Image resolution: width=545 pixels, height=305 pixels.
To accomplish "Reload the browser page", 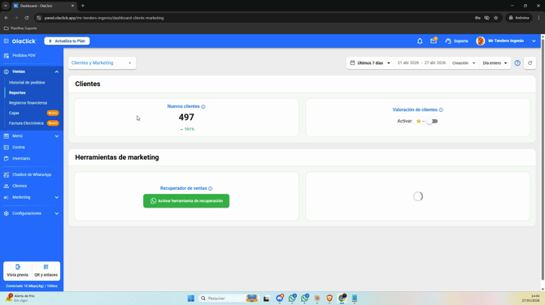I will (x=27, y=18).
